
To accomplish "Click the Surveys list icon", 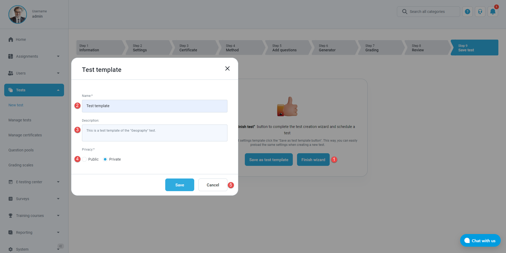I will tap(11, 199).
